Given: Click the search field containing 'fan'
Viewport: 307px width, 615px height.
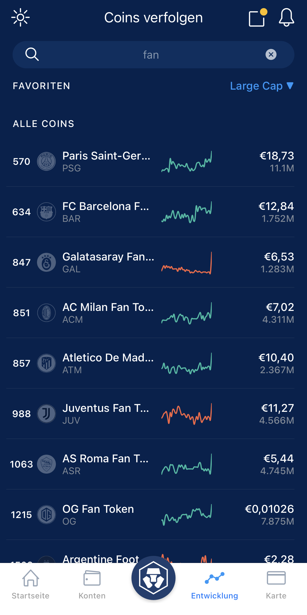Looking at the screenshot, I should (151, 55).
